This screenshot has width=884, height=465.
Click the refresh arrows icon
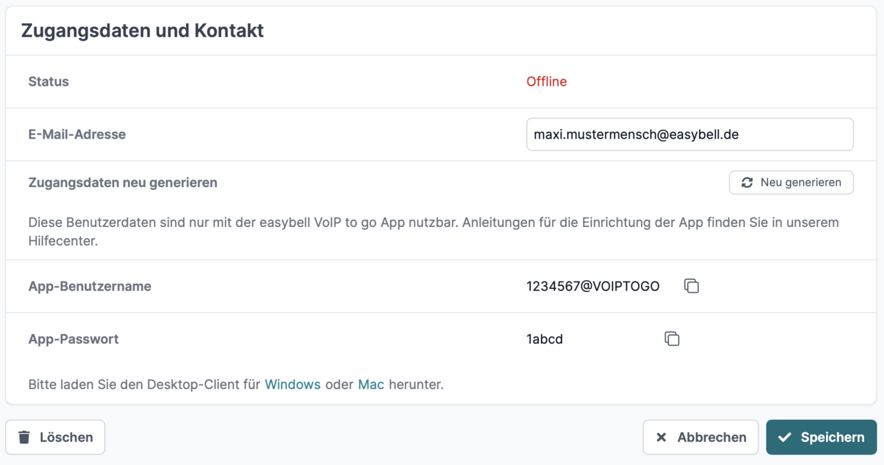[x=747, y=183]
